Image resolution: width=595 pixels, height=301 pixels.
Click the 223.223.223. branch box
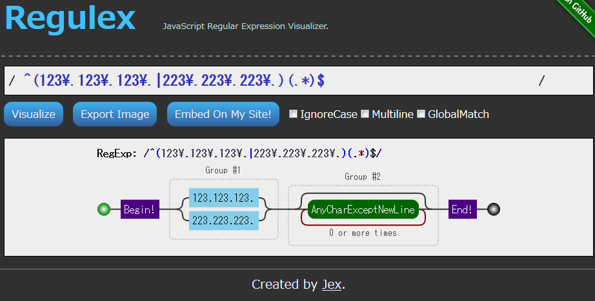tap(224, 220)
